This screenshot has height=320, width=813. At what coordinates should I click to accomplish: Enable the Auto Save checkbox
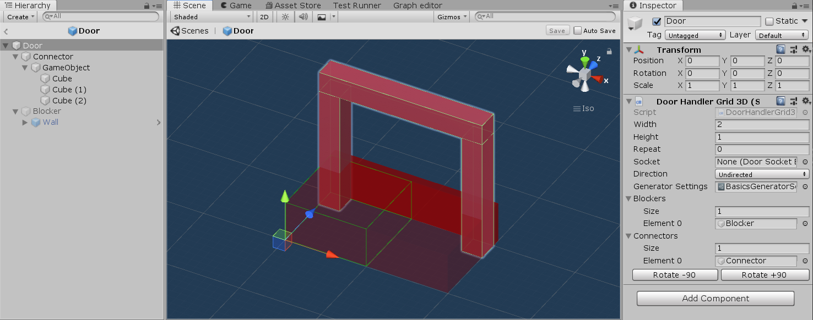pos(577,31)
